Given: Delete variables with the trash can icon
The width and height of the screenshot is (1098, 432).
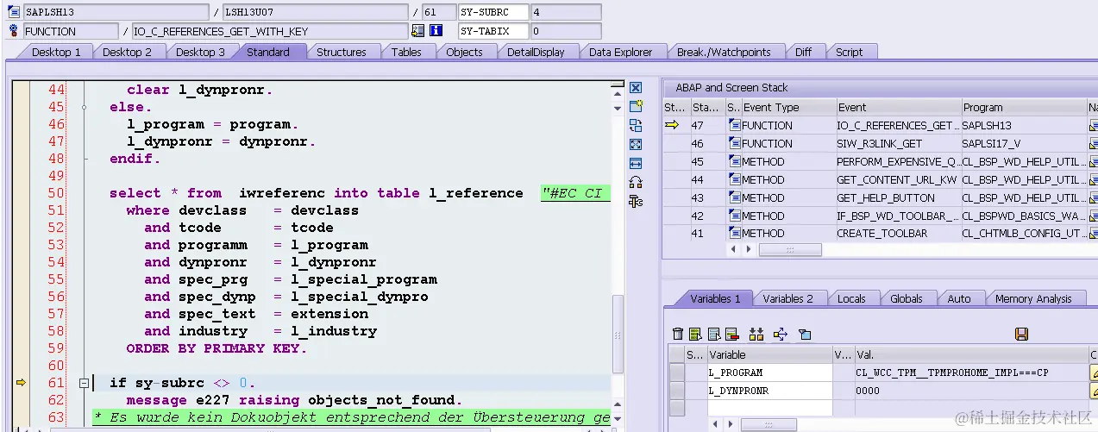Looking at the screenshot, I should tap(678, 334).
